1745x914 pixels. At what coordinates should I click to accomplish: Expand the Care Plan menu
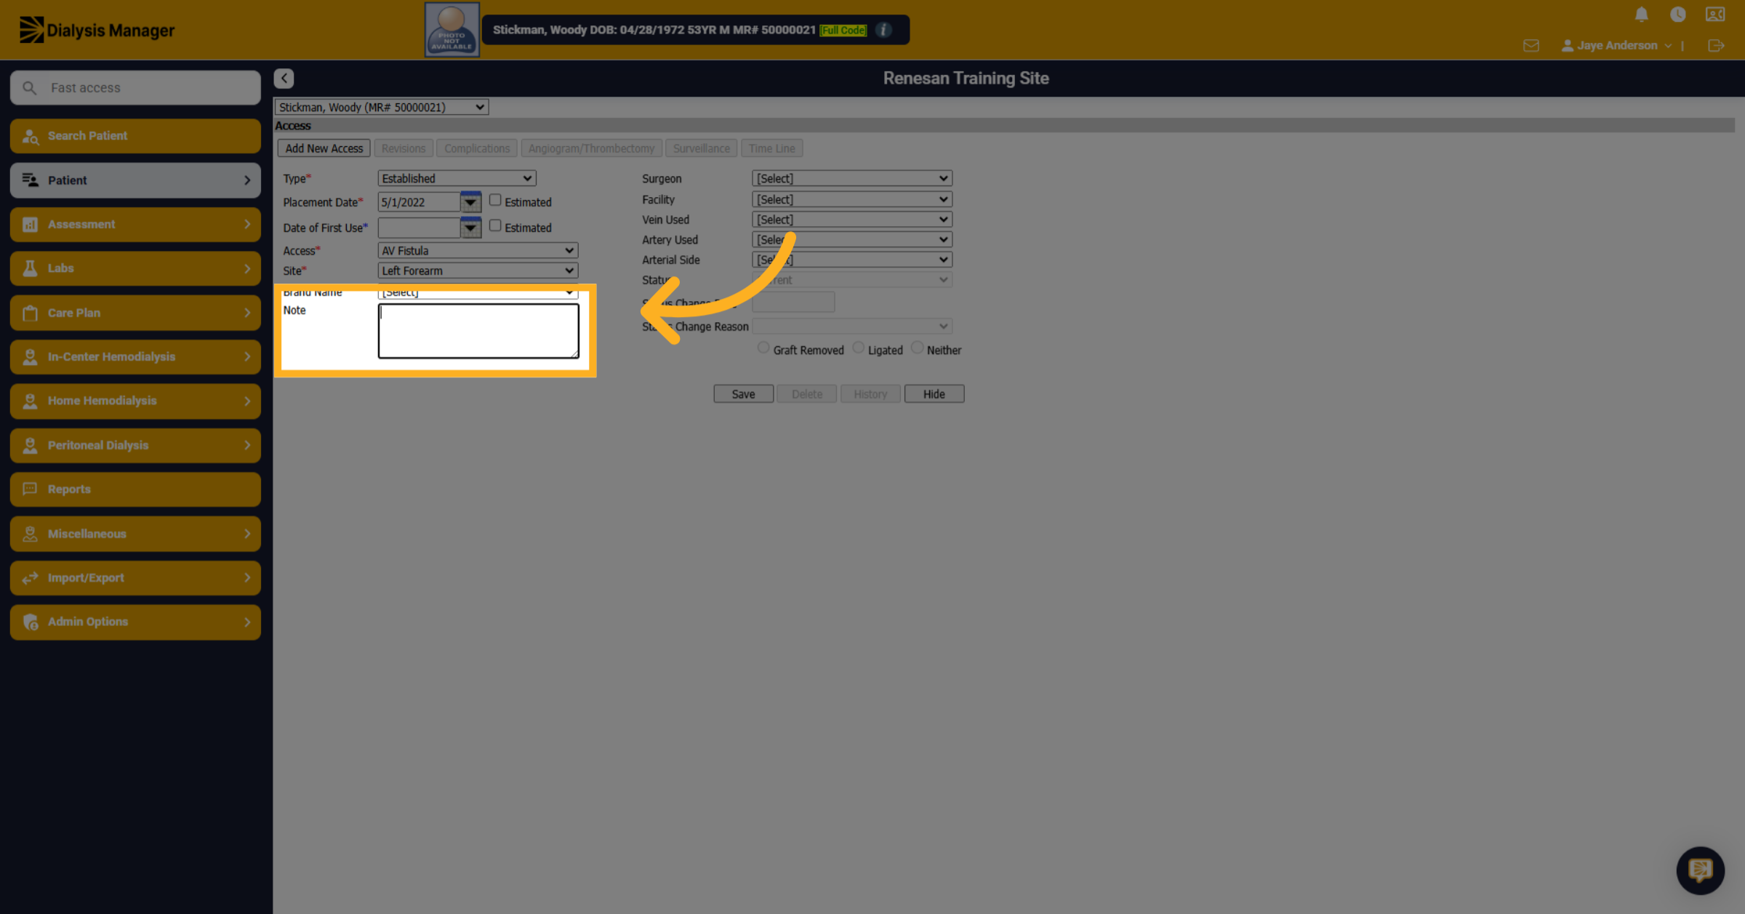tap(135, 313)
